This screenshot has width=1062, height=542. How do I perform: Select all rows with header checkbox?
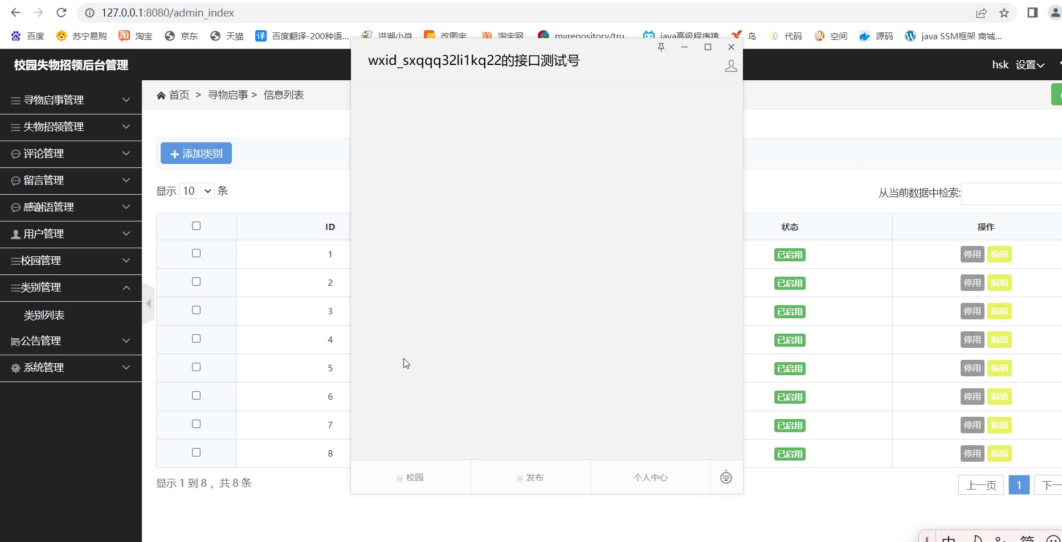click(196, 226)
